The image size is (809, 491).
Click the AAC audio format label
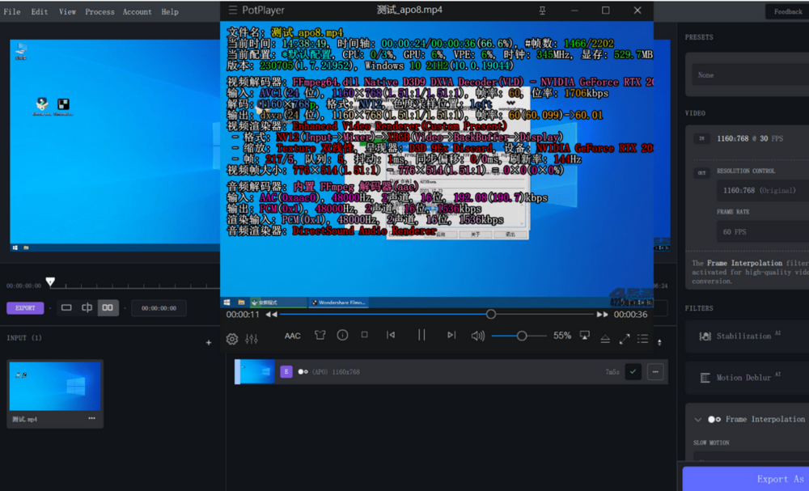pos(292,336)
